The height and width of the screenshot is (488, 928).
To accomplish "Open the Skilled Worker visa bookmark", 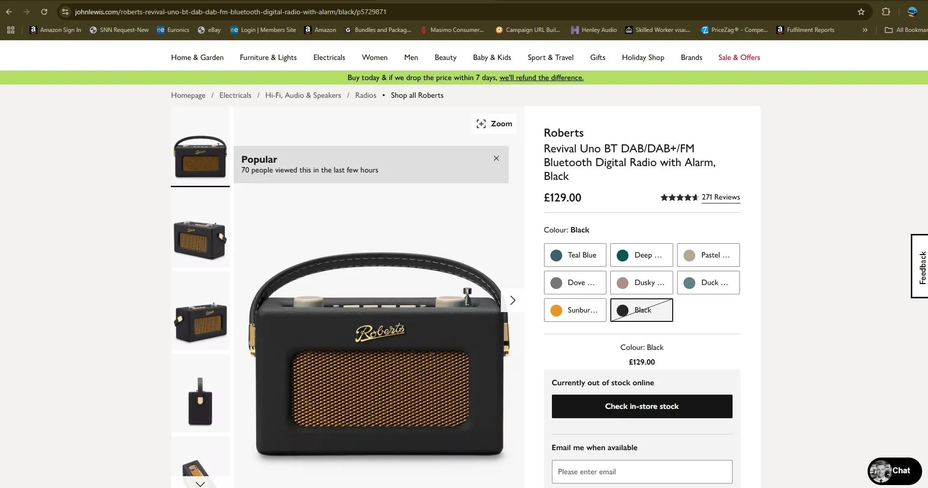I will point(657,30).
